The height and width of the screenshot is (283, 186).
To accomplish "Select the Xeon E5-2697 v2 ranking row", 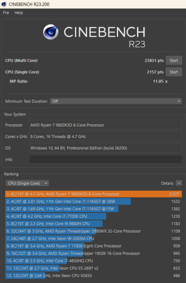I will coord(94,268).
